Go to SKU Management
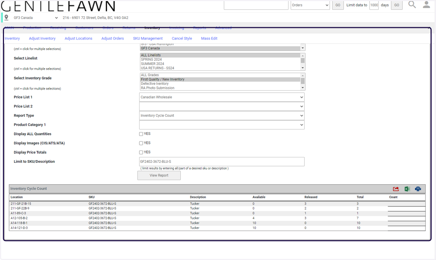The width and height of the screenshot is (436, 260). [148, 38]
